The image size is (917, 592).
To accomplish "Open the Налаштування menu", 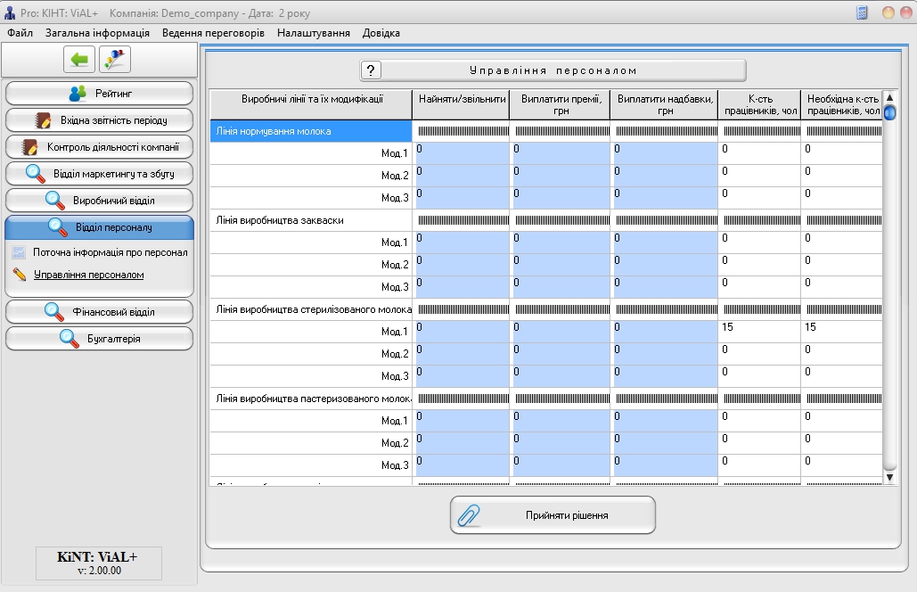I will (313, 33).
